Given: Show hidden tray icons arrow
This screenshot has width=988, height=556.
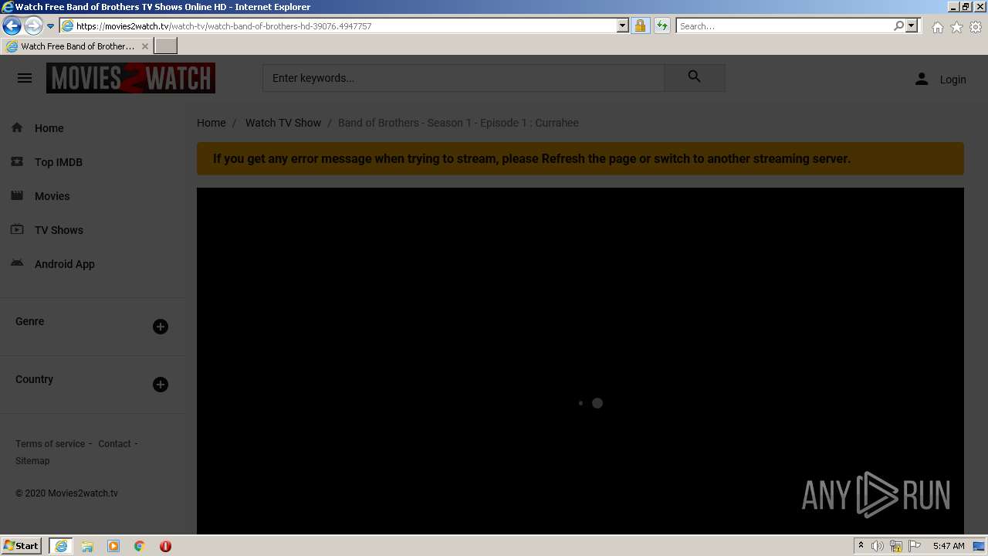Looking at the screenshot, I should click(x=861, y=546).
